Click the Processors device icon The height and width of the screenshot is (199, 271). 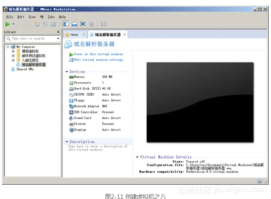click(71, 83)
